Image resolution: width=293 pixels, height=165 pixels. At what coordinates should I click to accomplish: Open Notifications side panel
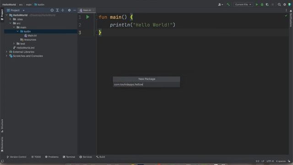(291, 18)
